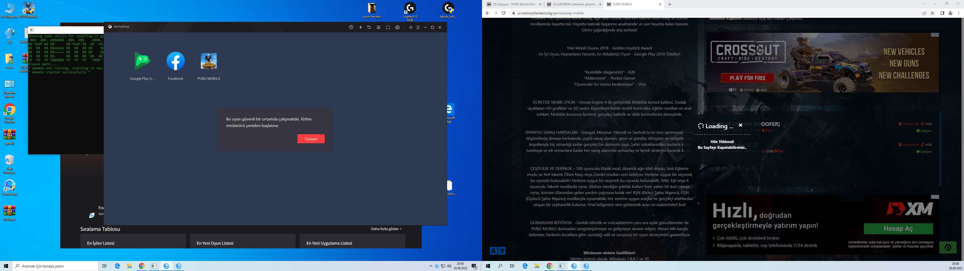Open the Windows Start menu on left taskbar

[6, 266]
